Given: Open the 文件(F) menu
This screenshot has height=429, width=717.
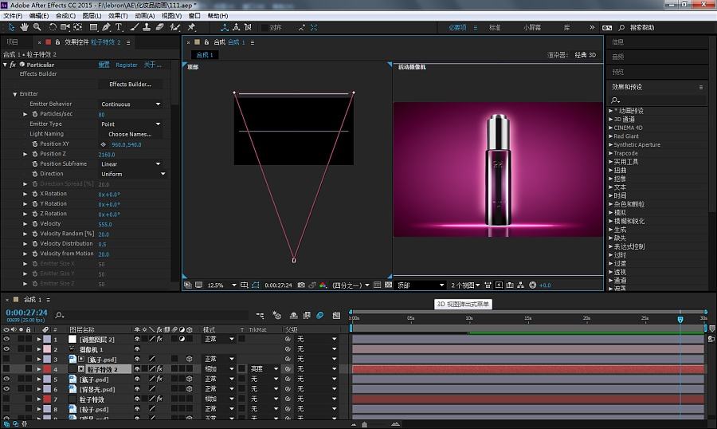Looking at the screenshot, I should (13, 16).
